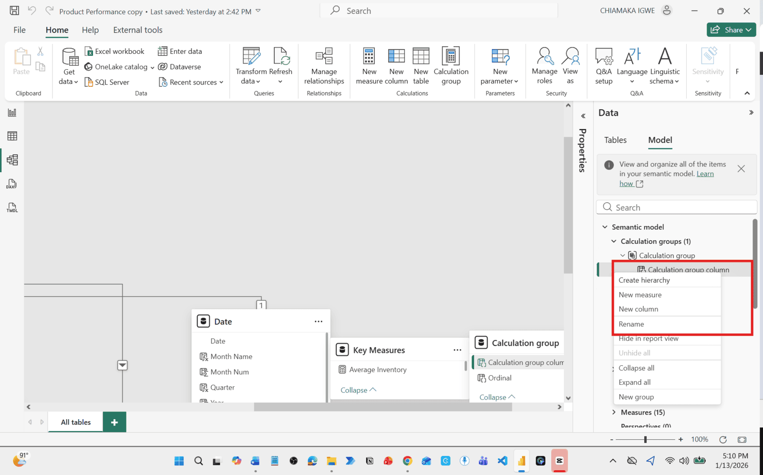Adjust the zoom slider handle
The height and width of the screenshot is (475, 763).
click(645, 440)
